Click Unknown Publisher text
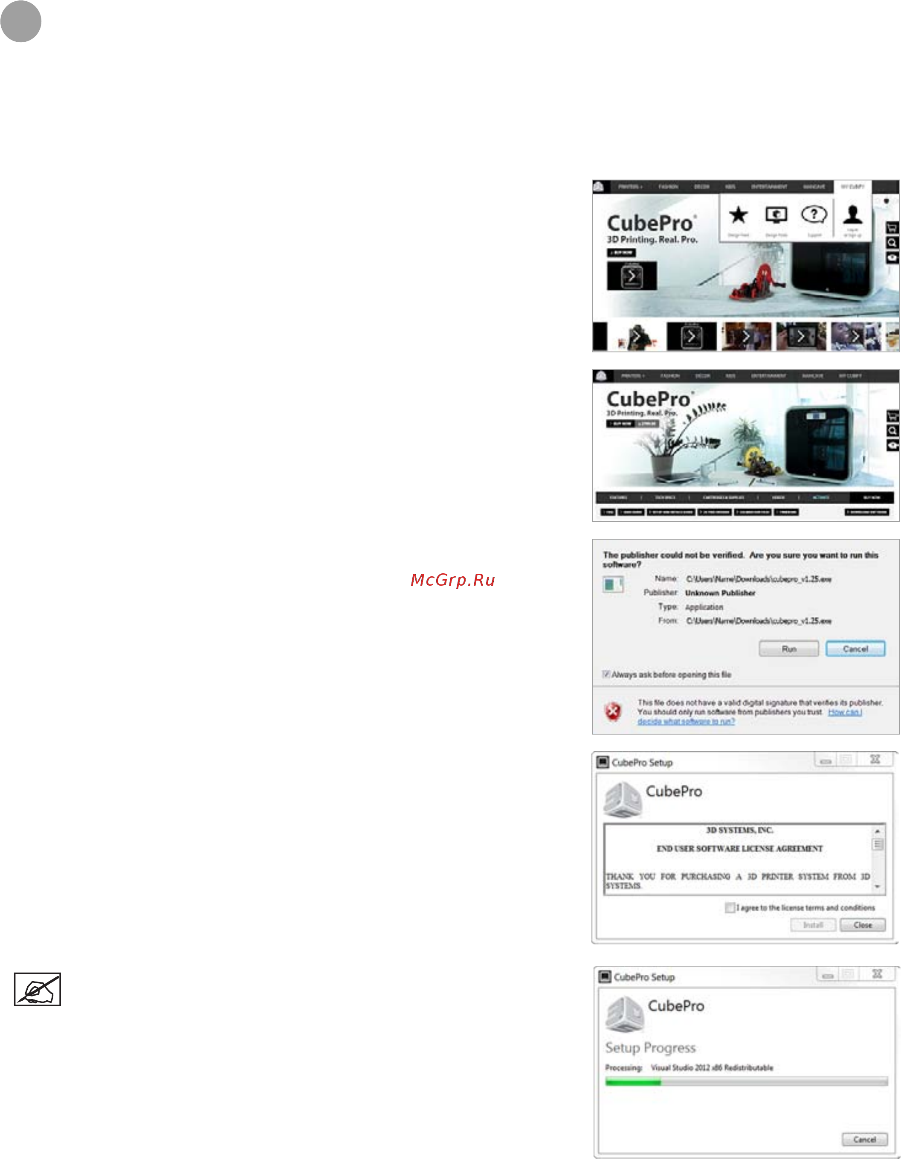 [720, 593]
